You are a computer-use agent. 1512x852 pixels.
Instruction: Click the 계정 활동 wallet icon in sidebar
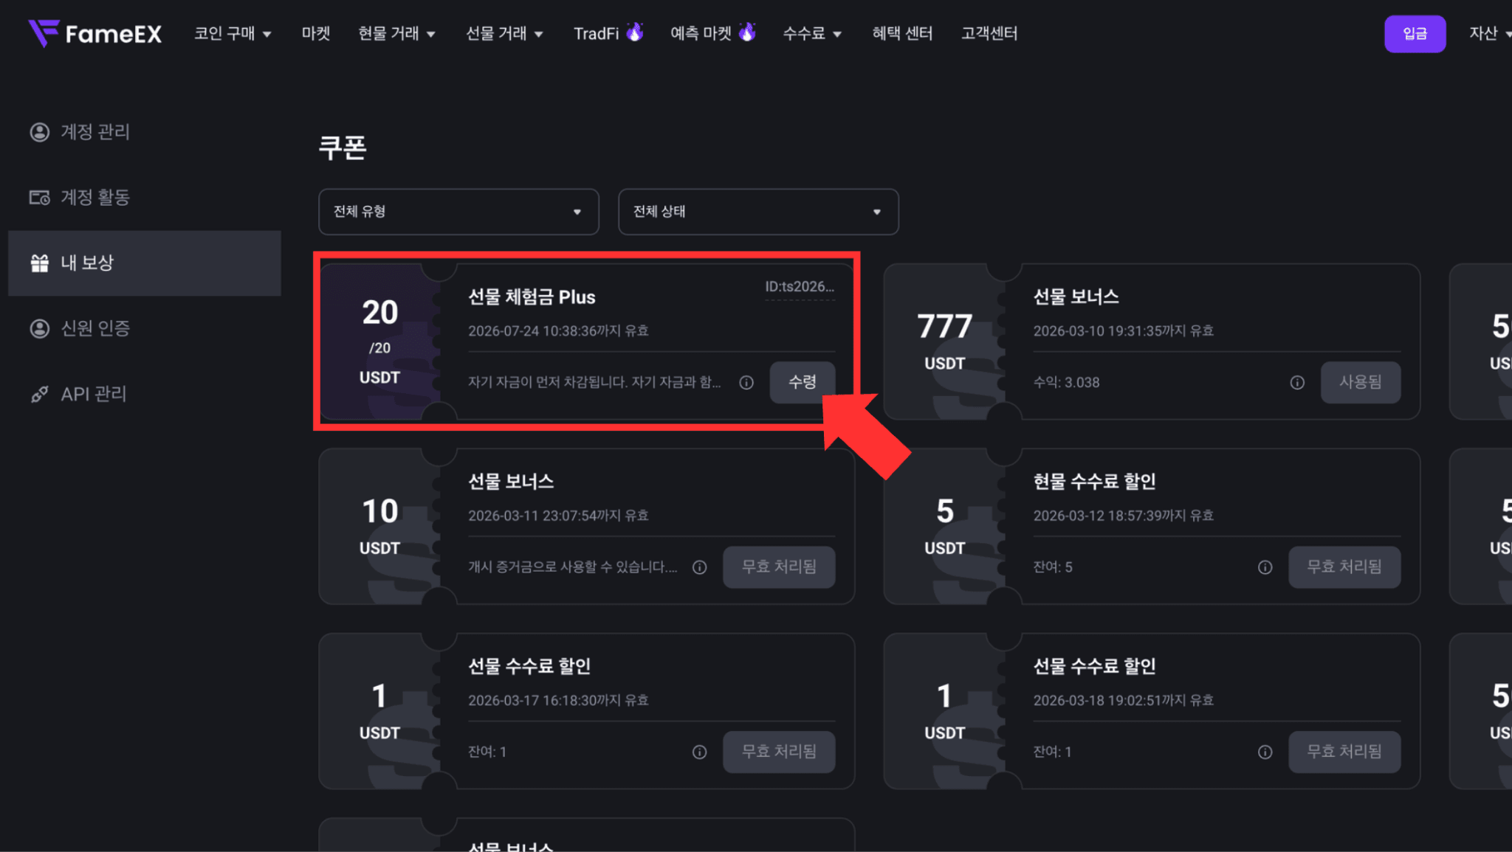pos(39,198)
